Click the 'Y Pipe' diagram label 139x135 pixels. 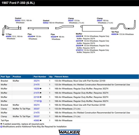click(x=8, y=34)
